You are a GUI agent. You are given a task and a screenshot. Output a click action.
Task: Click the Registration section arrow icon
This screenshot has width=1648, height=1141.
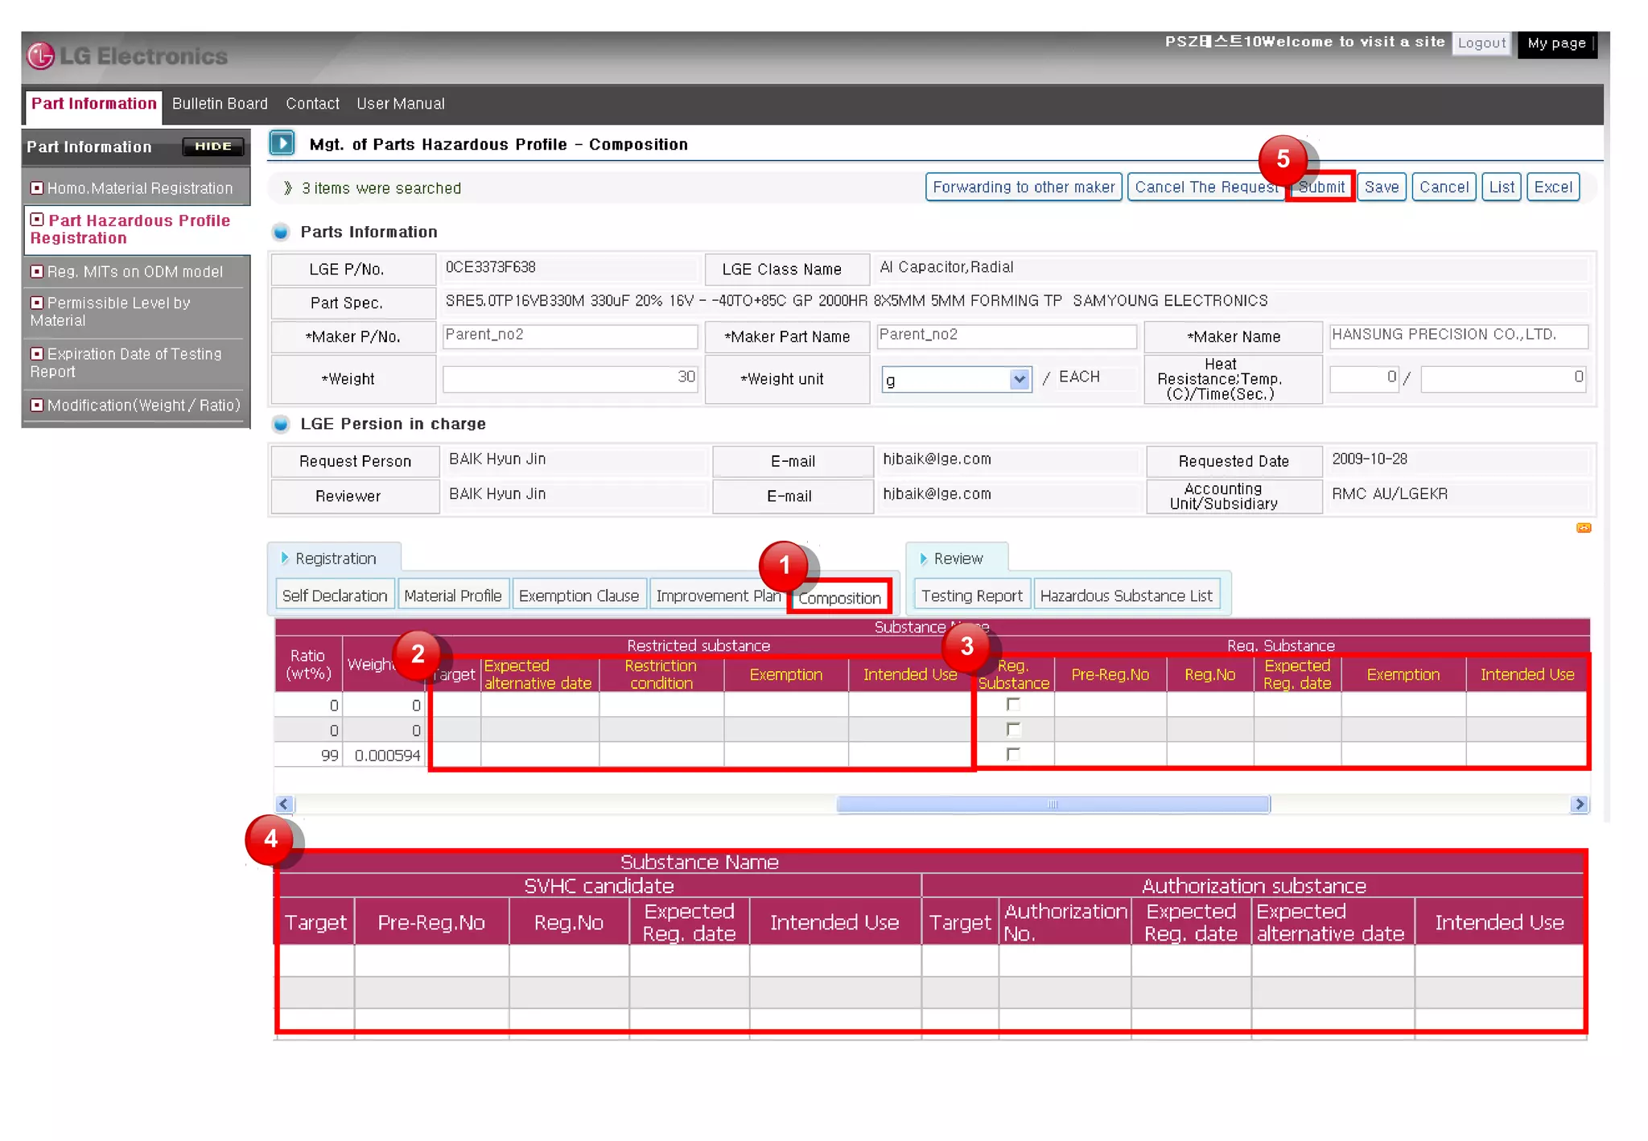(x=285, y=558)
